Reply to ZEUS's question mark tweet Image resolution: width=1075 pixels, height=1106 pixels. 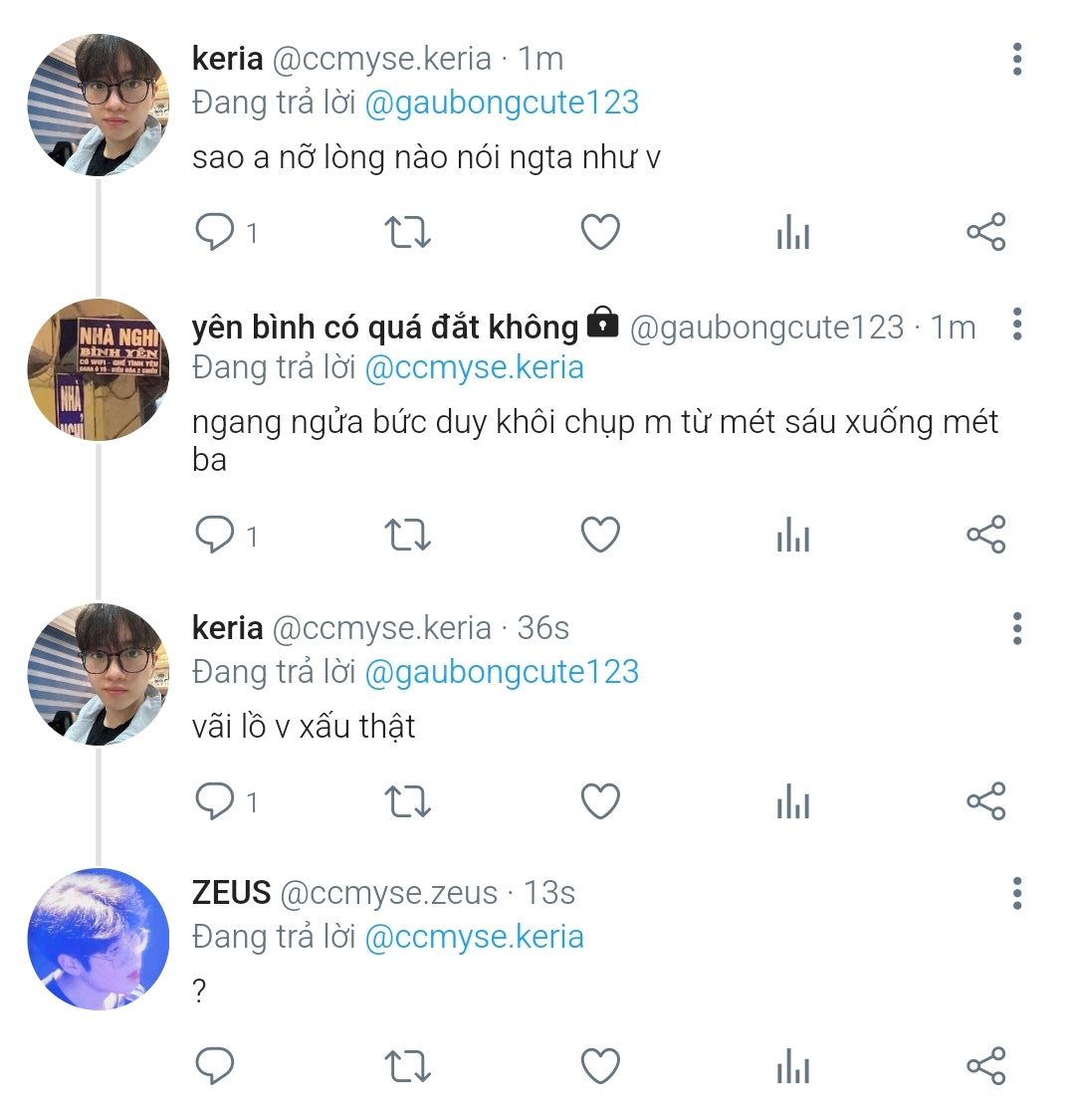pos(214,1066)
